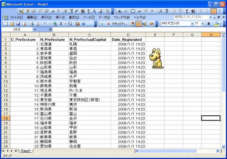This screenshot has width=227, height=159.
Task: Click the Open folder icon
Action: click(12, 24)
